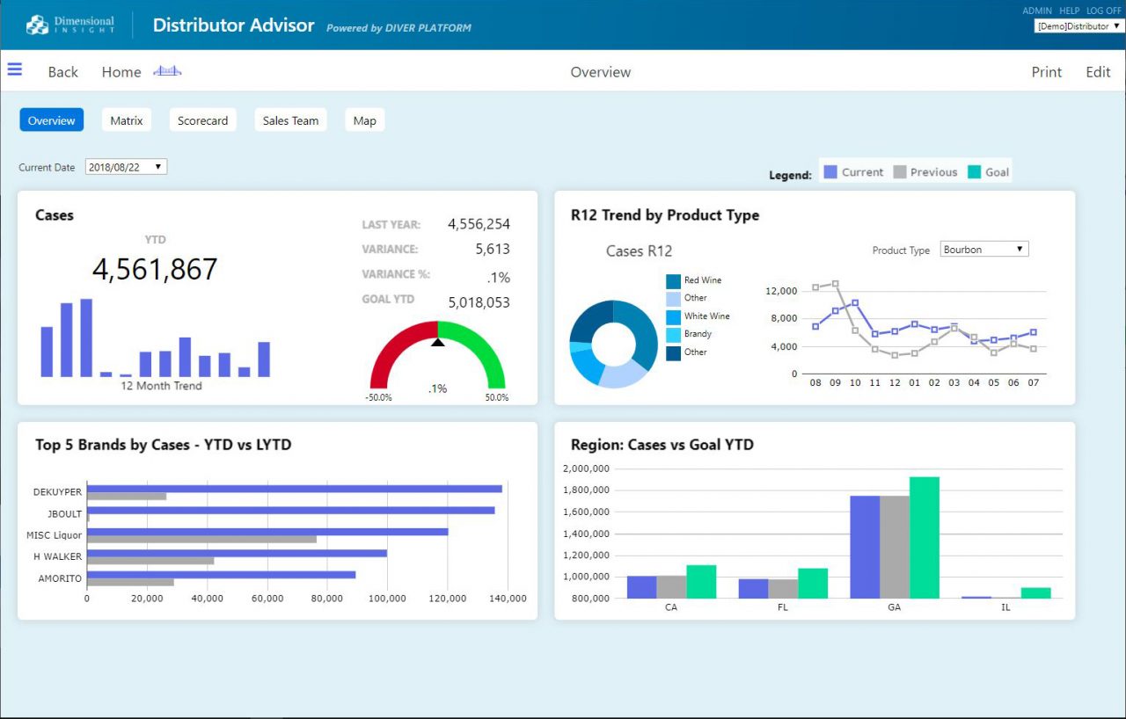1126x719 pixels.
Task: Switch to the Matrix tab
Action: pyautogui.click(x=127, y=120)
